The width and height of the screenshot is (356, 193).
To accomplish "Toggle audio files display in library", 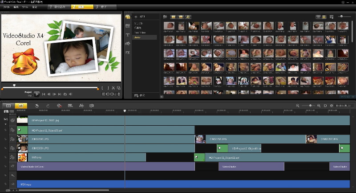I will tap(188, 17).
